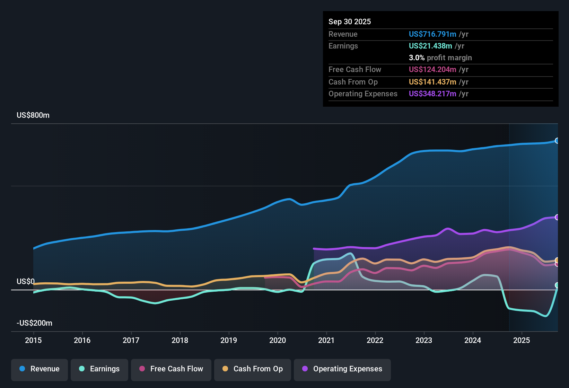Hide the Operating Expenses series
569x388 pixels.
(342, 369)
